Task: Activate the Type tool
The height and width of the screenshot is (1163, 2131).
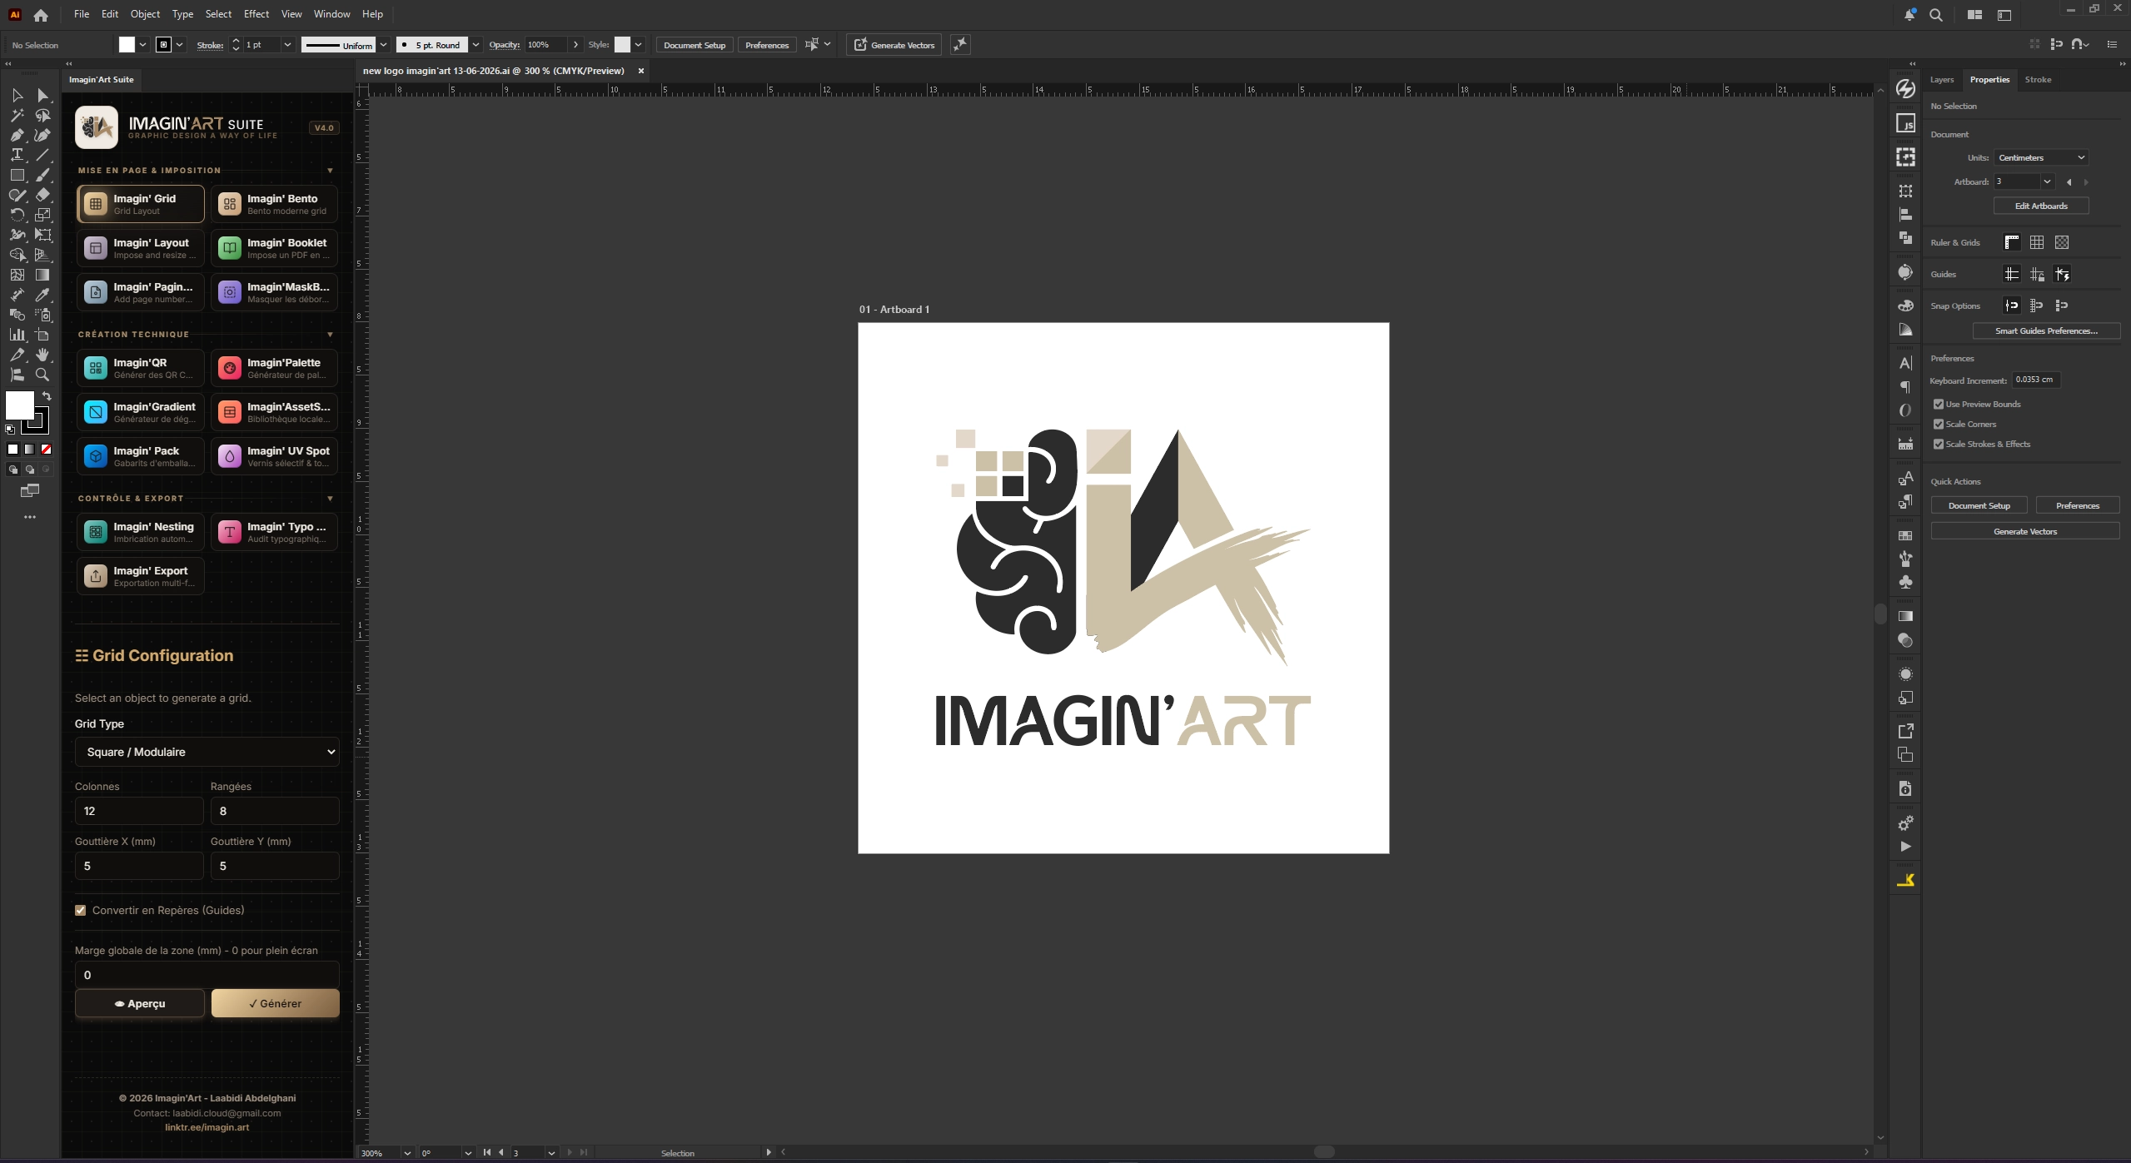Action: coord(17,156)
